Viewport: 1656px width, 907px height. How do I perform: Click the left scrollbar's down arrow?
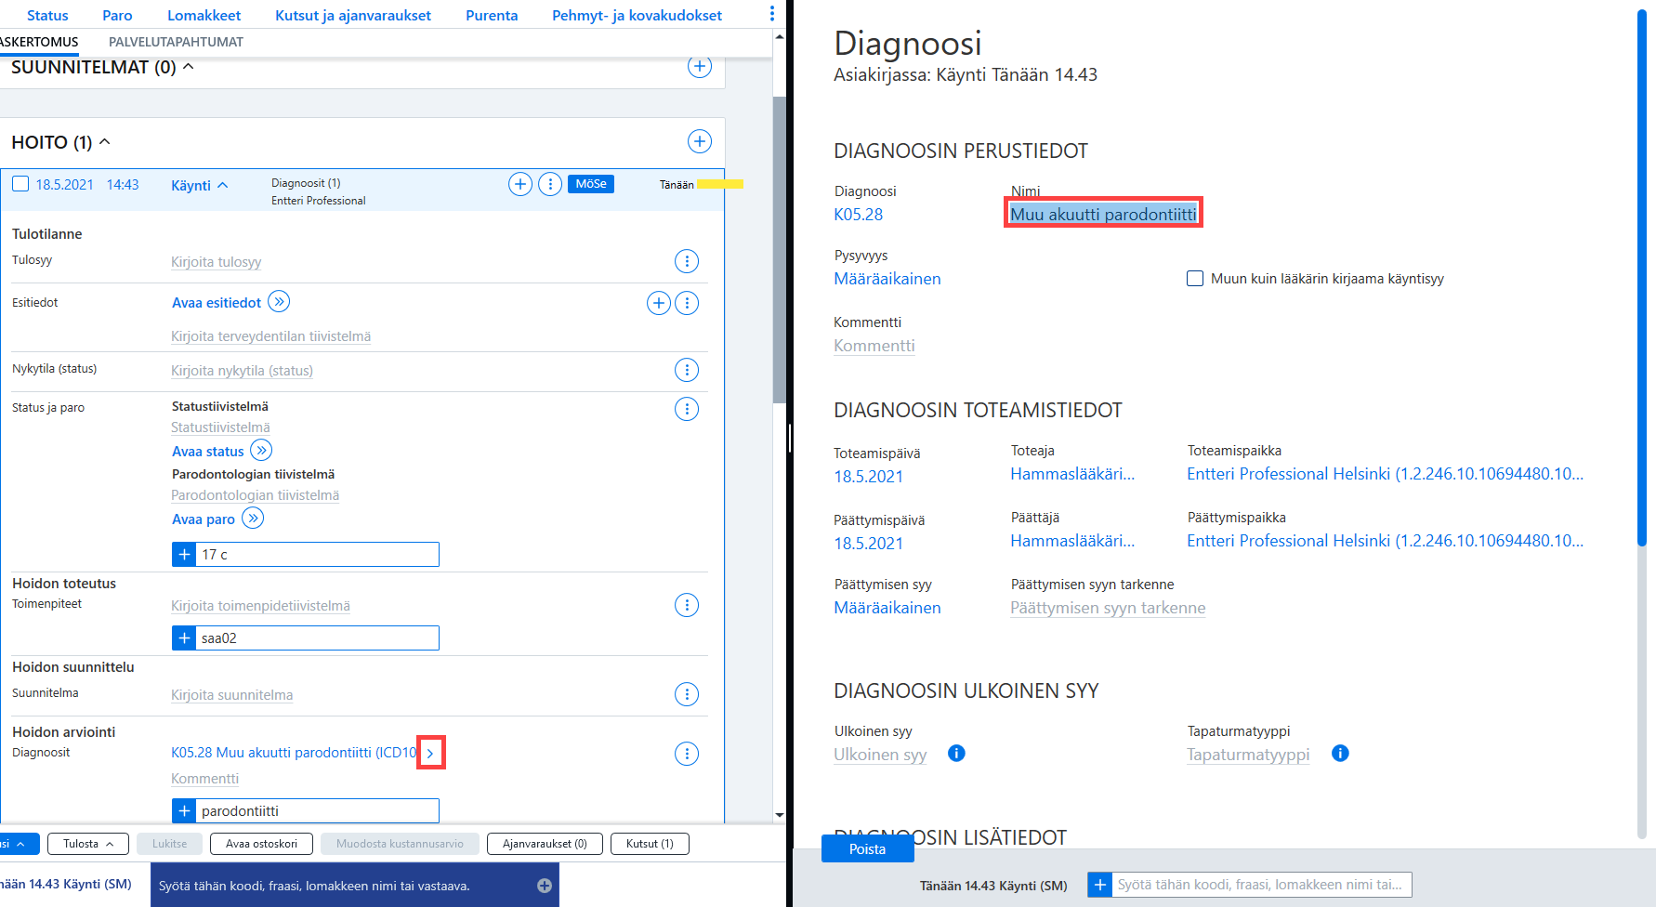779,815
